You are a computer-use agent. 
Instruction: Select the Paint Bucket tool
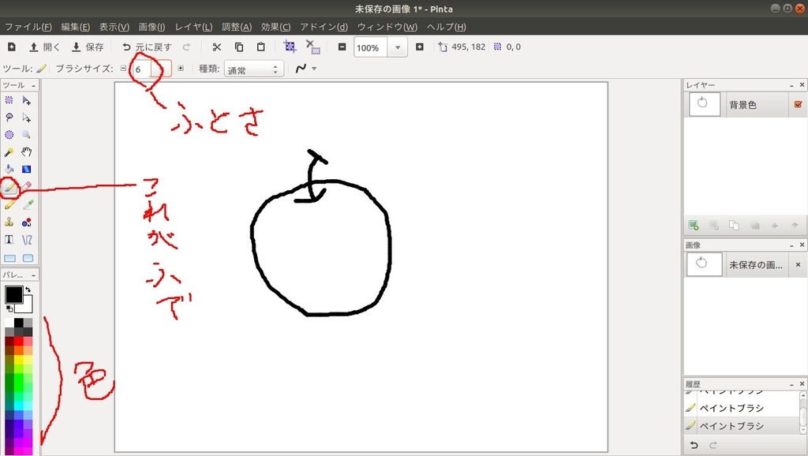(9, 170)
